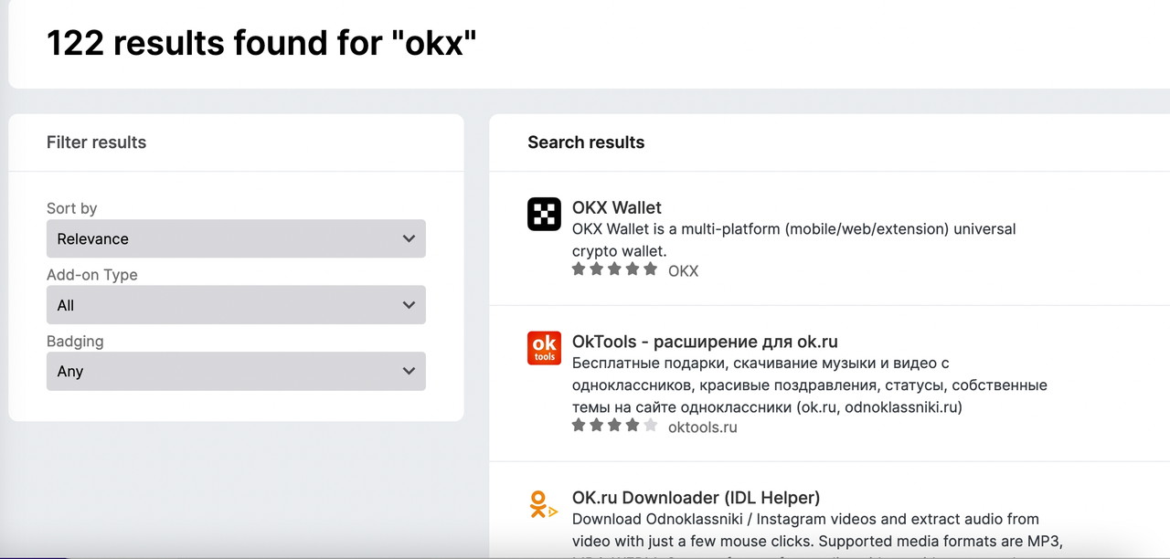Click the OKX Wallet description text
Viewport: 1170px width, 559px height.
(793, 239)
